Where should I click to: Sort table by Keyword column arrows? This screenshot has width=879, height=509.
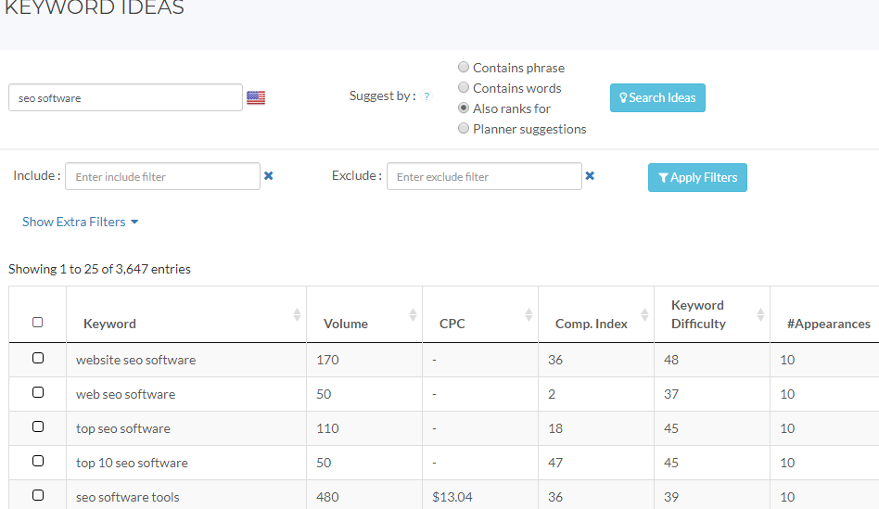(297, 315)
